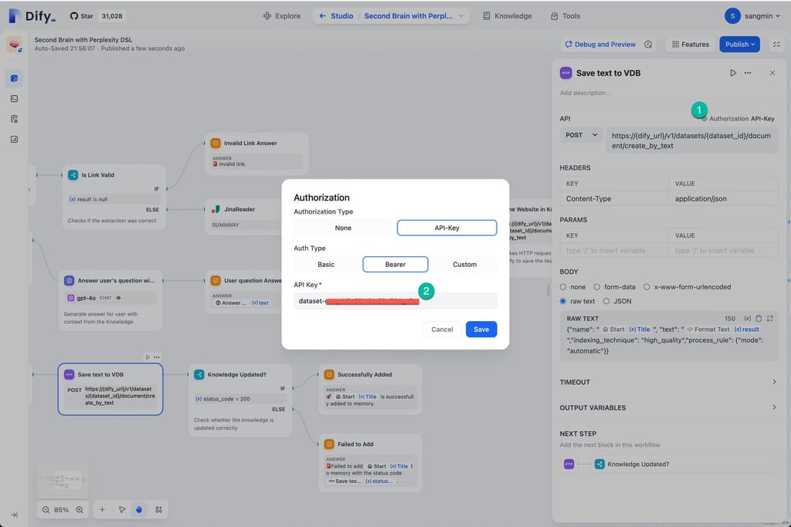
Task: Open the app's brain avatar icon
Action: pos(14,44)
